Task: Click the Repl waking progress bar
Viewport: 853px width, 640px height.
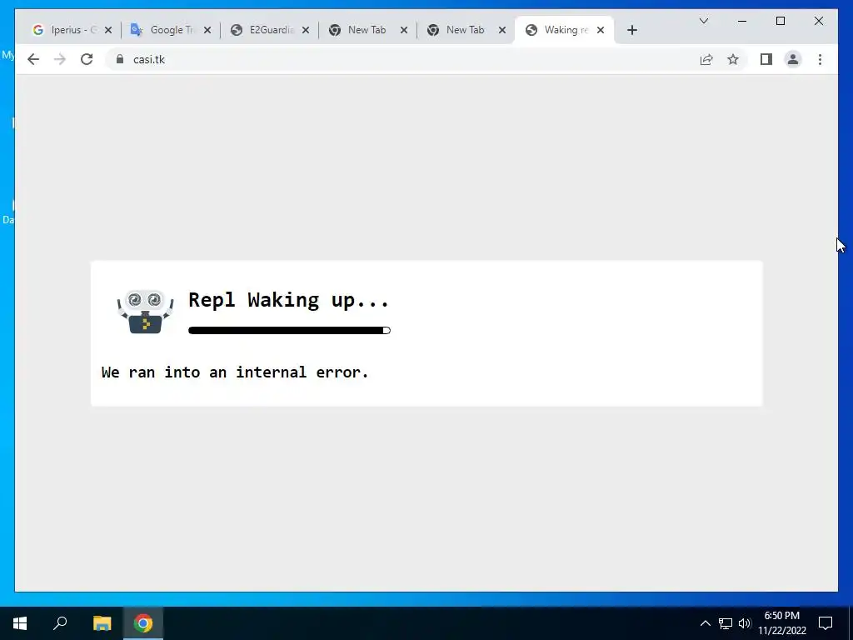Action: pyautogui.click(x=289, y=330)
